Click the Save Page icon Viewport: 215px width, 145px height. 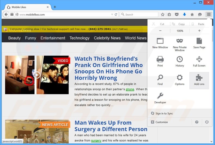click(x=199, y=43)
